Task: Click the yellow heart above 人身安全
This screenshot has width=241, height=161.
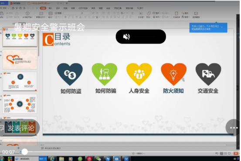Action: 139,74
